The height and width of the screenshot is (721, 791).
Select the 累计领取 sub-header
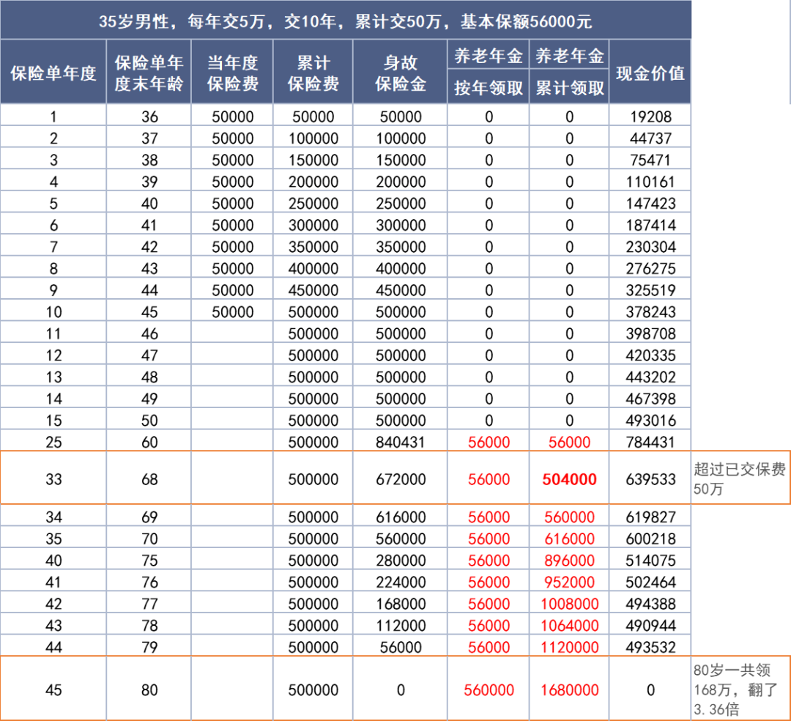coord(568,87)
